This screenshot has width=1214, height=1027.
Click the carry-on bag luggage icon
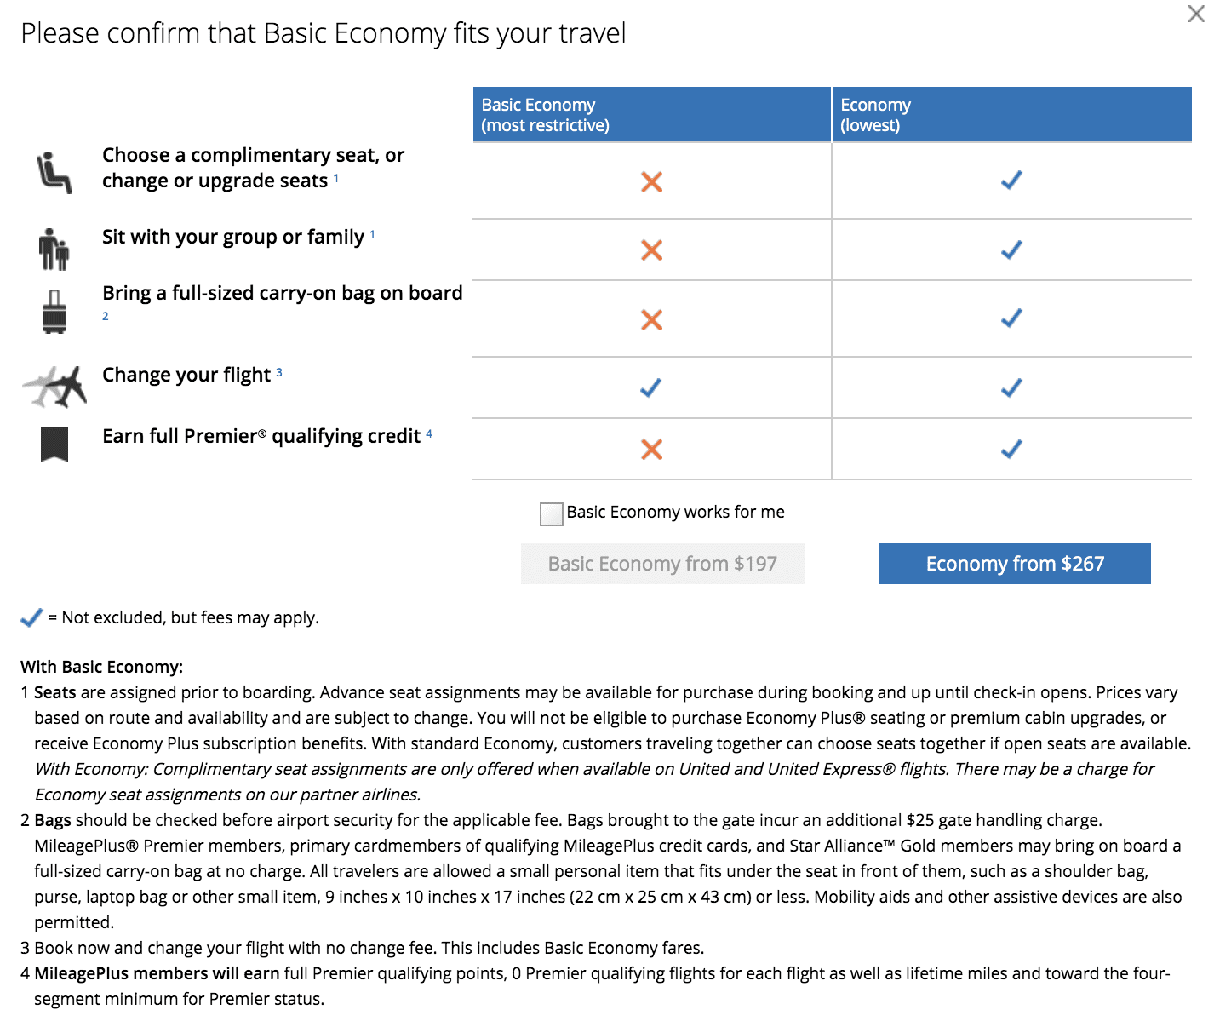54,310
